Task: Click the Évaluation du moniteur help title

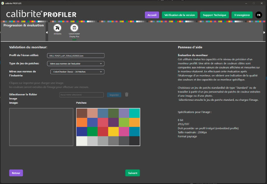Action: coord(193,55)
